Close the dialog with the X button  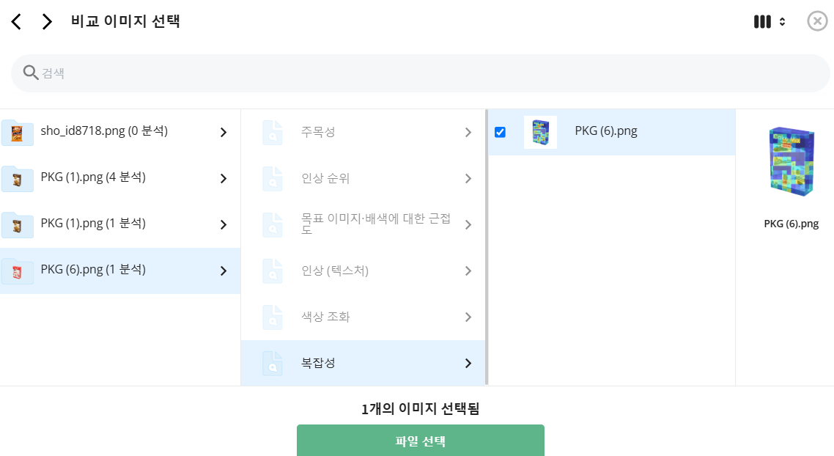point(818,21)
